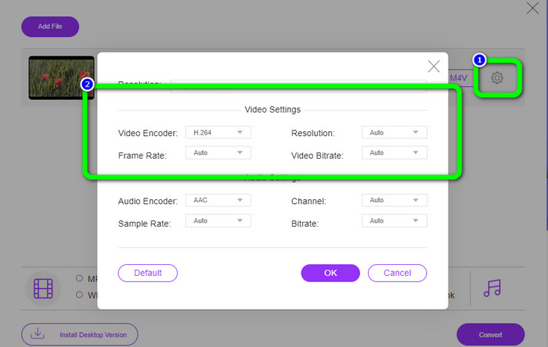Expand the Channel dropdown

click(x=395, y=200)
